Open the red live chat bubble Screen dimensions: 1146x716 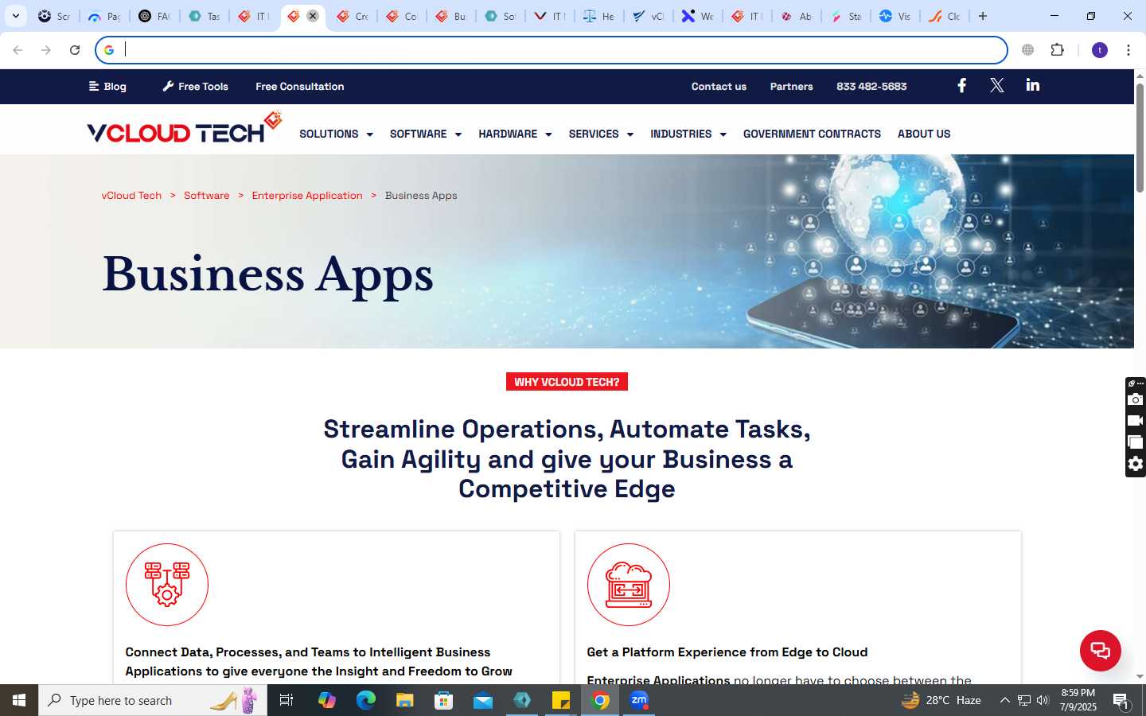1101,650
